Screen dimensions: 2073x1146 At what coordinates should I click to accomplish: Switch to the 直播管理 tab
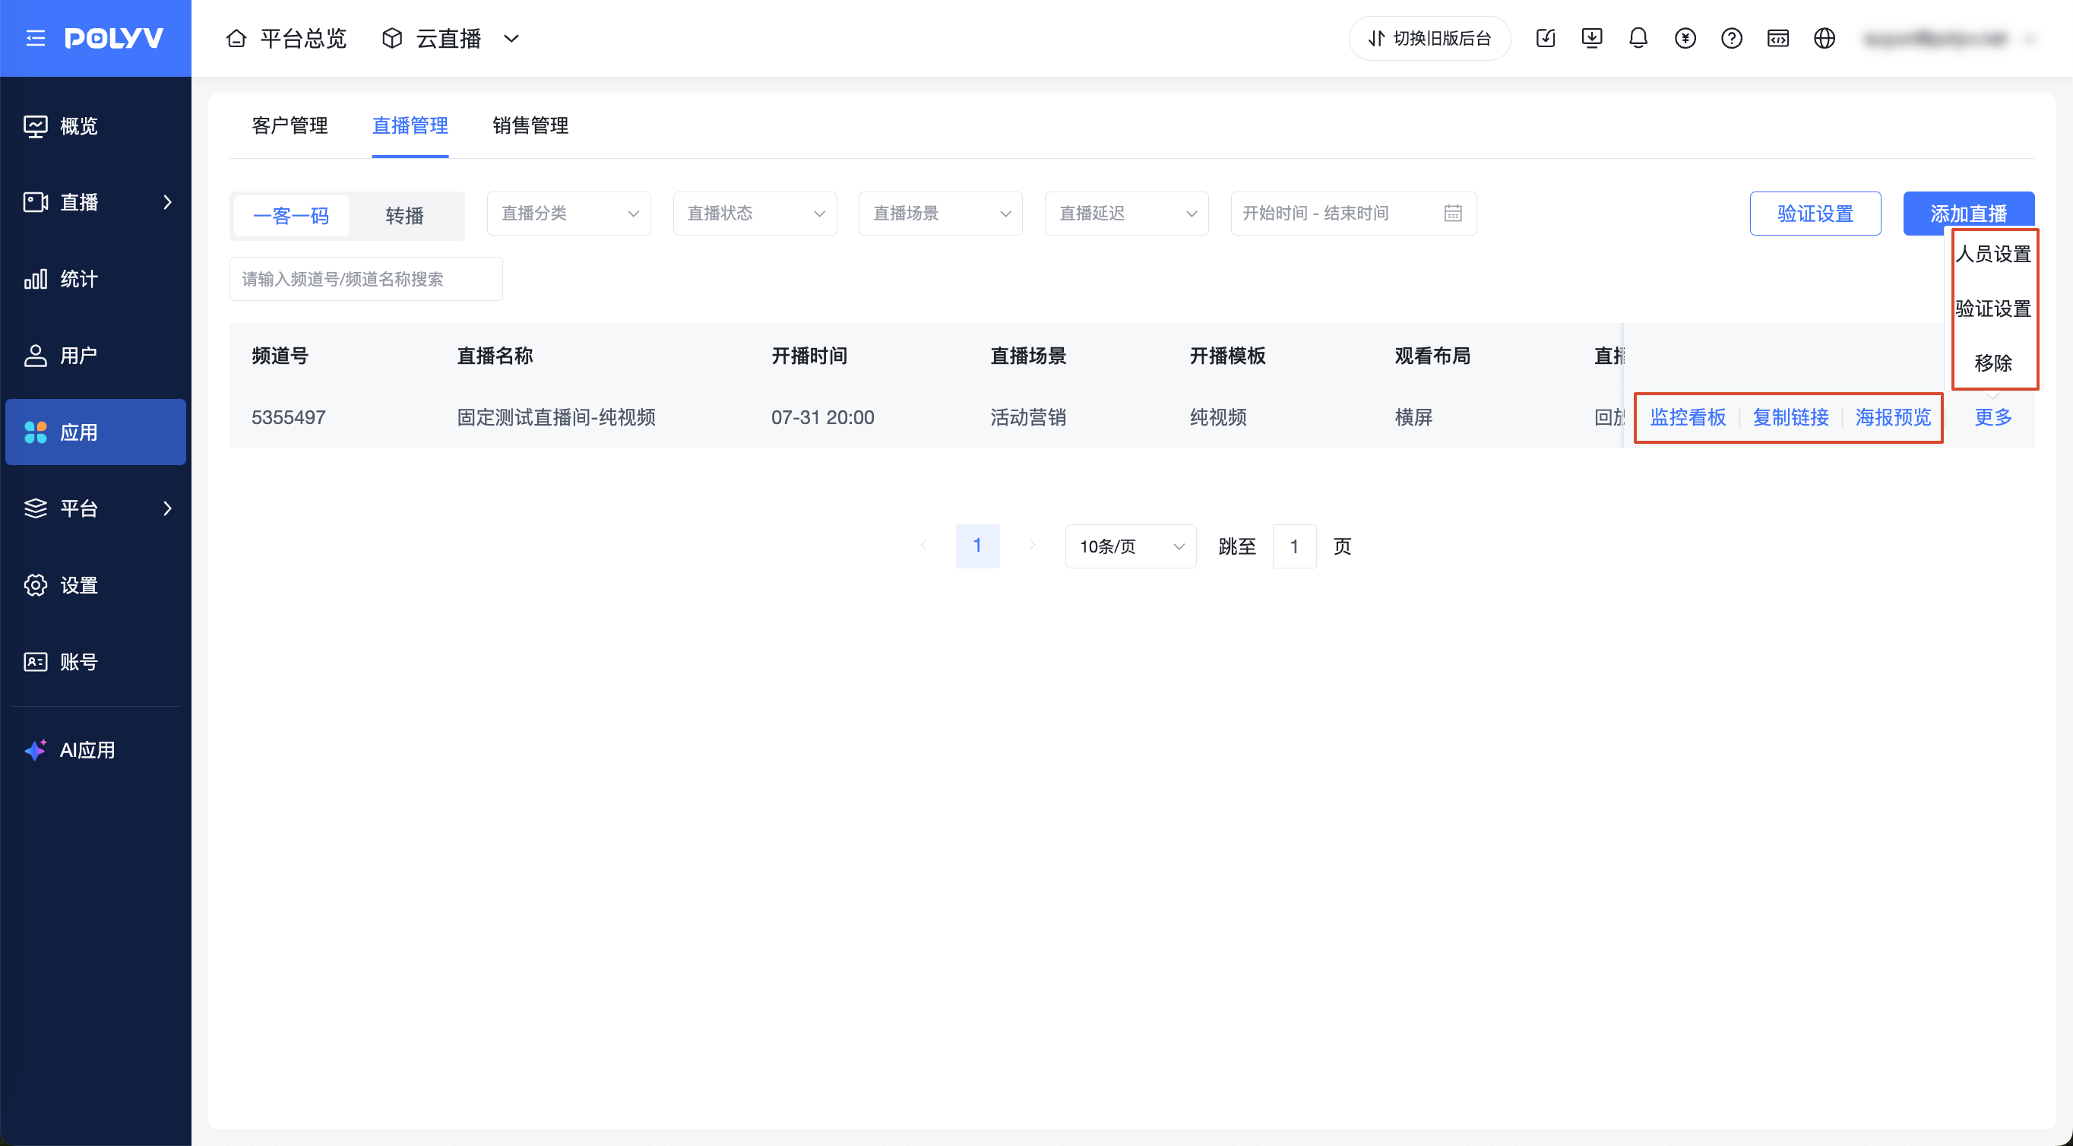[x=410, y=125]
